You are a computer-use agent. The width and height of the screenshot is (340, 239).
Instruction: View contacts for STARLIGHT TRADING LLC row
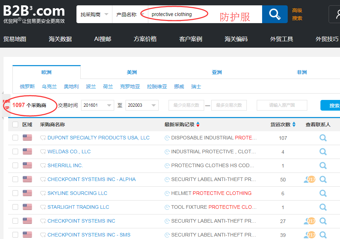(323, 207)
